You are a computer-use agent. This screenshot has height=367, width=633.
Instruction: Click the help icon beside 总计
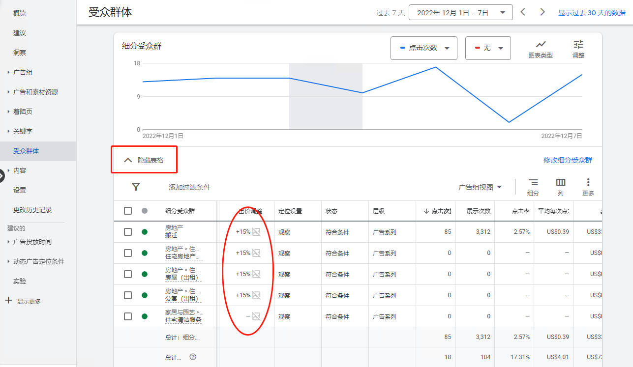coord(193,357)
